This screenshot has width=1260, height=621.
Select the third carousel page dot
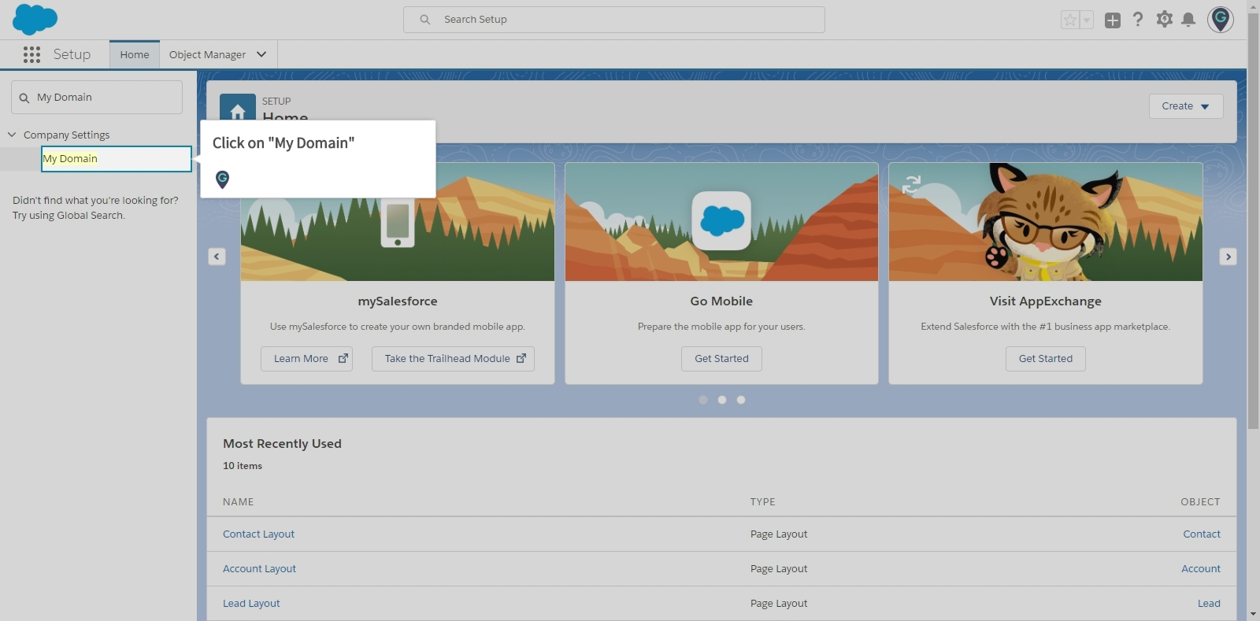pyautogui.click(x=741, y=400)
